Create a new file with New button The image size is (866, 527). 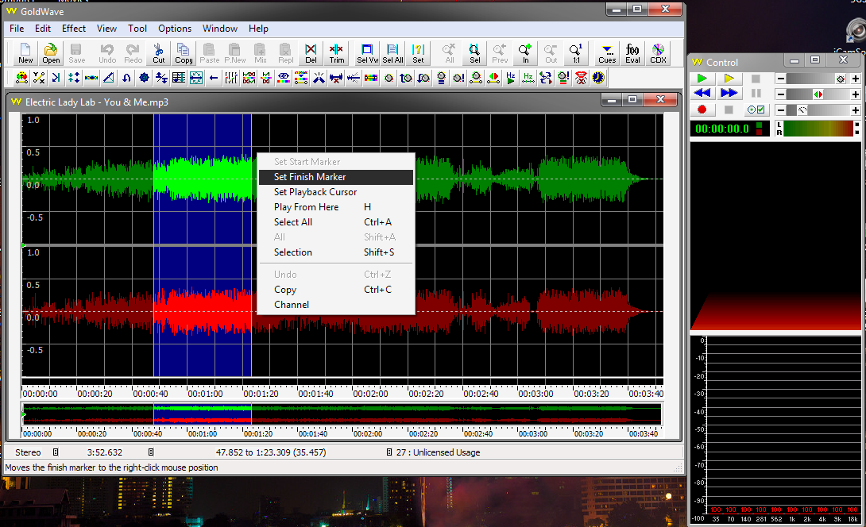[25, 53]
